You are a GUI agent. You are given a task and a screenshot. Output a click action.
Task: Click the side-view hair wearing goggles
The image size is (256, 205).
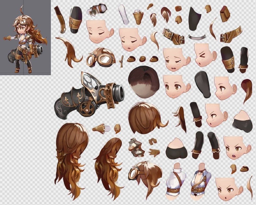(145, 176)
